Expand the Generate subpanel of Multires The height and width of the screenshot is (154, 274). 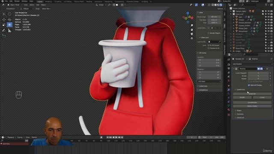pos(240,114)
